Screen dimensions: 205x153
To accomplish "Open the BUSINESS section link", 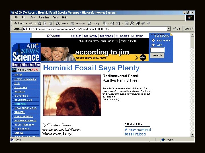I will [21, 96].
